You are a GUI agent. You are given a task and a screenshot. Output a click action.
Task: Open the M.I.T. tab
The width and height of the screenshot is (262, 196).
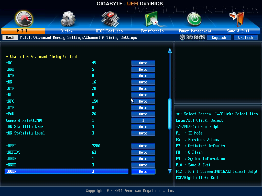point(23,31)
